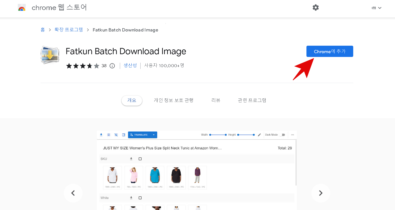
Task: Click the star rating next to 38
Action: click(x=83, y=66)
